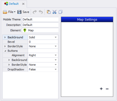Click the File folder icon
117x101 pixels.
coord(5,12)
